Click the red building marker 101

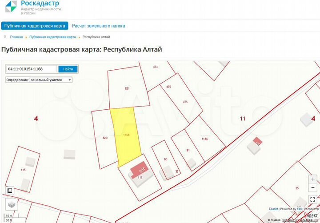point(257,142)
